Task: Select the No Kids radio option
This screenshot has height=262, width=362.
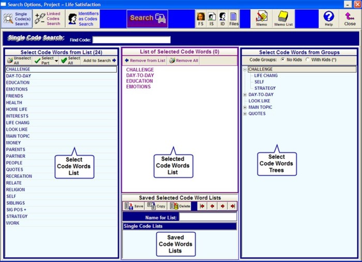Action: coord(283,60)
